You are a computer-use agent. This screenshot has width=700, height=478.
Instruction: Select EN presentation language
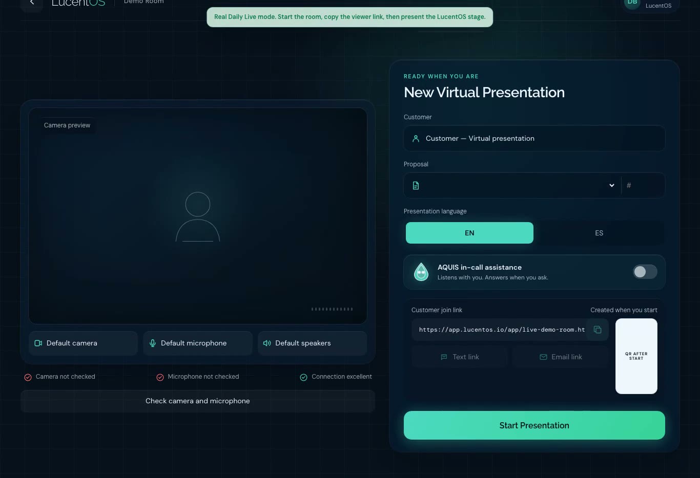pos(469,233)
